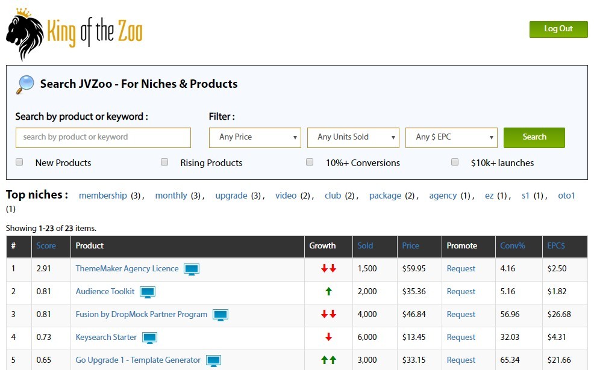Open monitor icon beside Keysearch Starter

tap(149, 338)
